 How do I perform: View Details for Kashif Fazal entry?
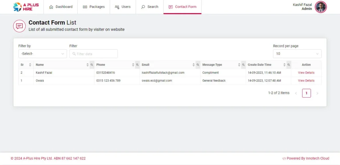[x=306, y=73]
